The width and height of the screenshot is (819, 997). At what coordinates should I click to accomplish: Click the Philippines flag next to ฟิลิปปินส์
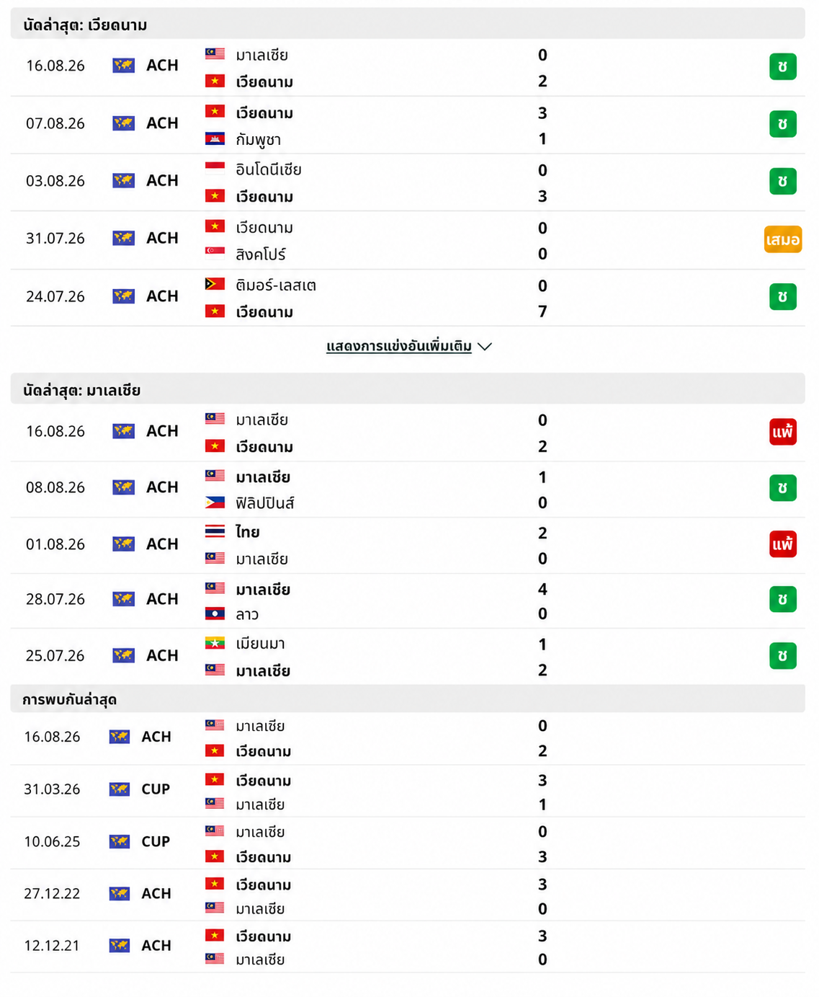coord(215,502)
